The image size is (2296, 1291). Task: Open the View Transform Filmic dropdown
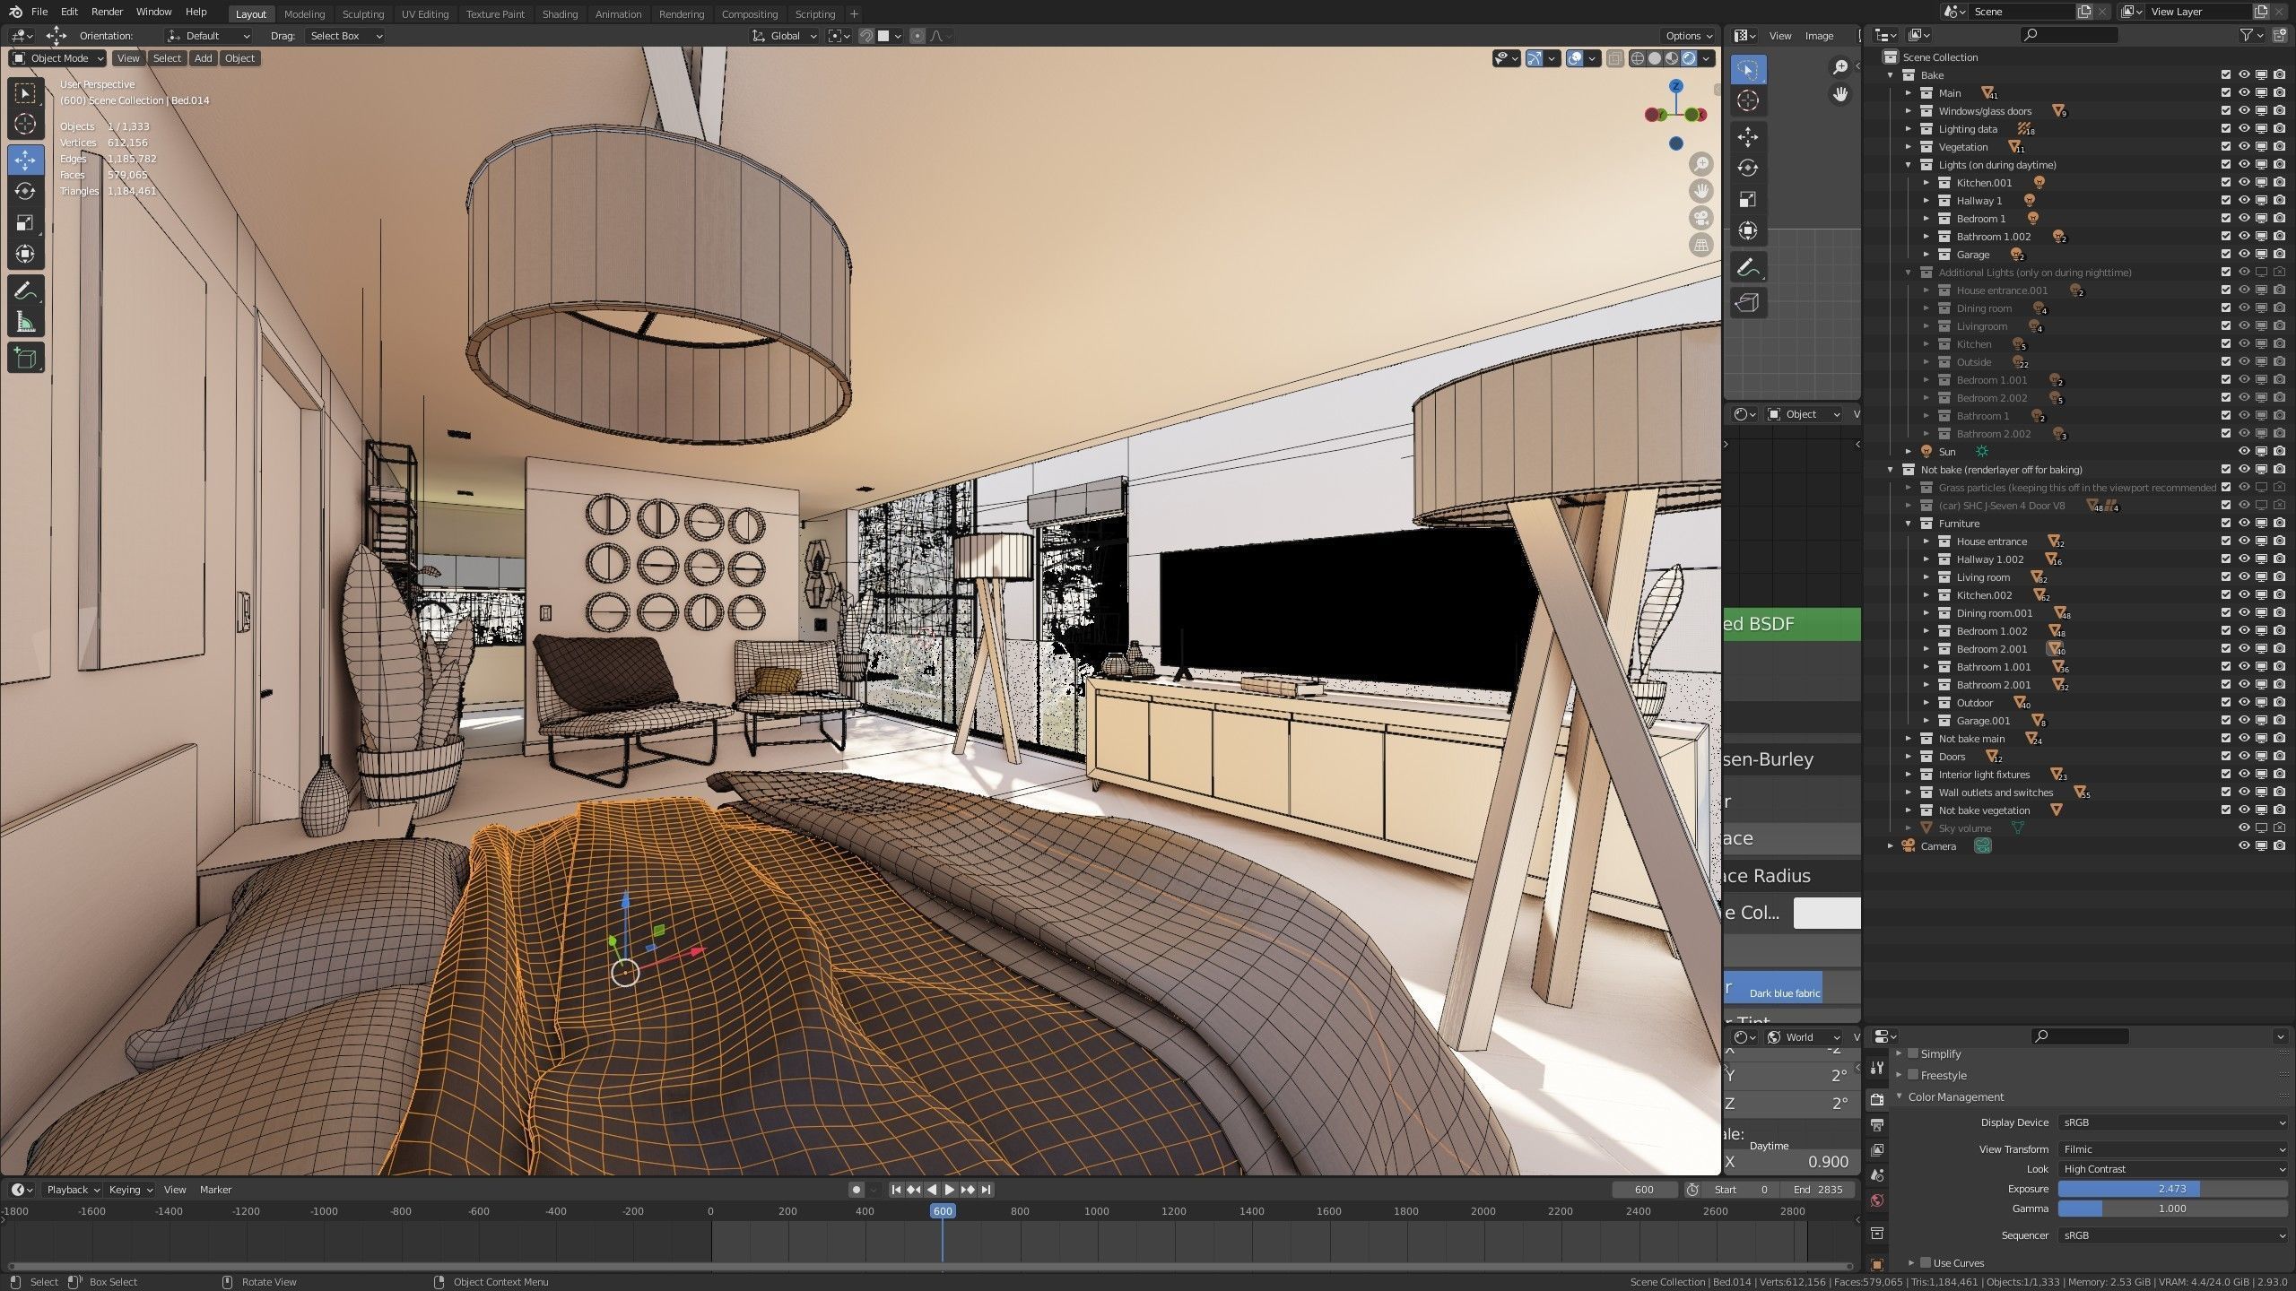pos(2173,1149)
